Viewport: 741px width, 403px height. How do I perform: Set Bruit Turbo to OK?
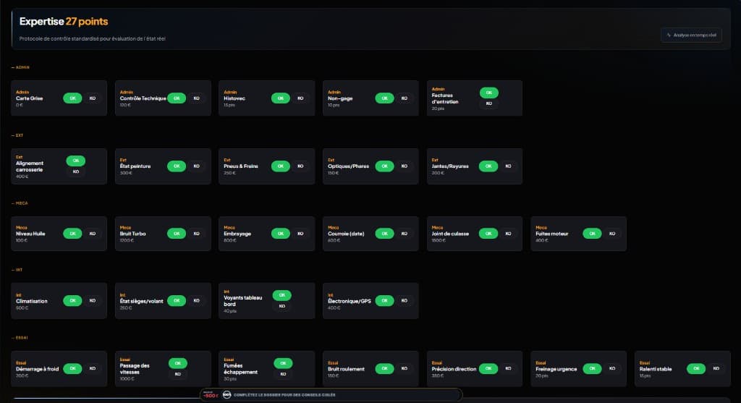tap(177, 234)
